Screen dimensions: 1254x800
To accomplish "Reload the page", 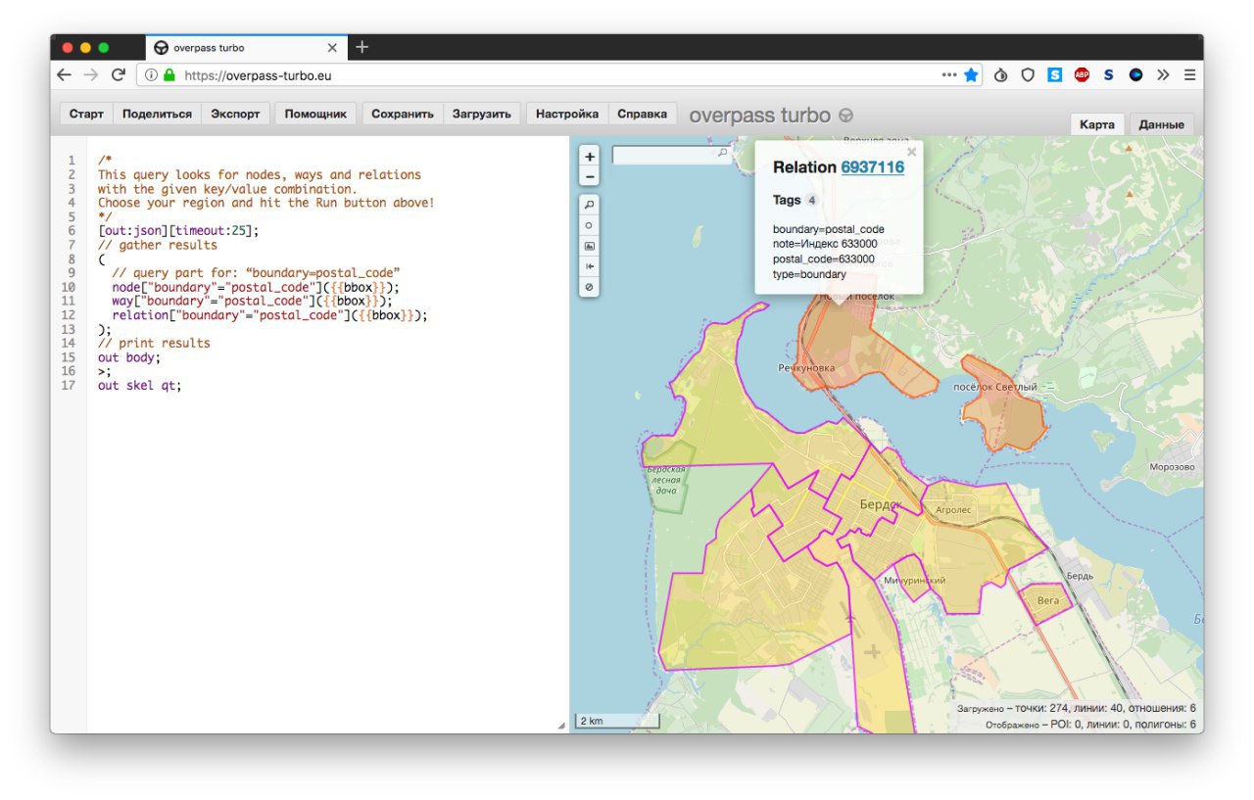I will (x=119, y=74).
